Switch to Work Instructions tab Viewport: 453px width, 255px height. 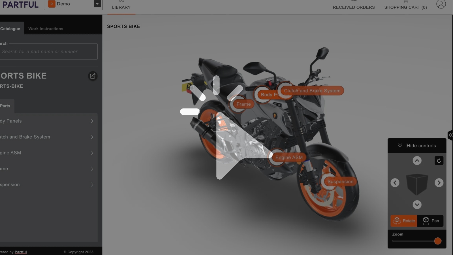click(46, 29)
